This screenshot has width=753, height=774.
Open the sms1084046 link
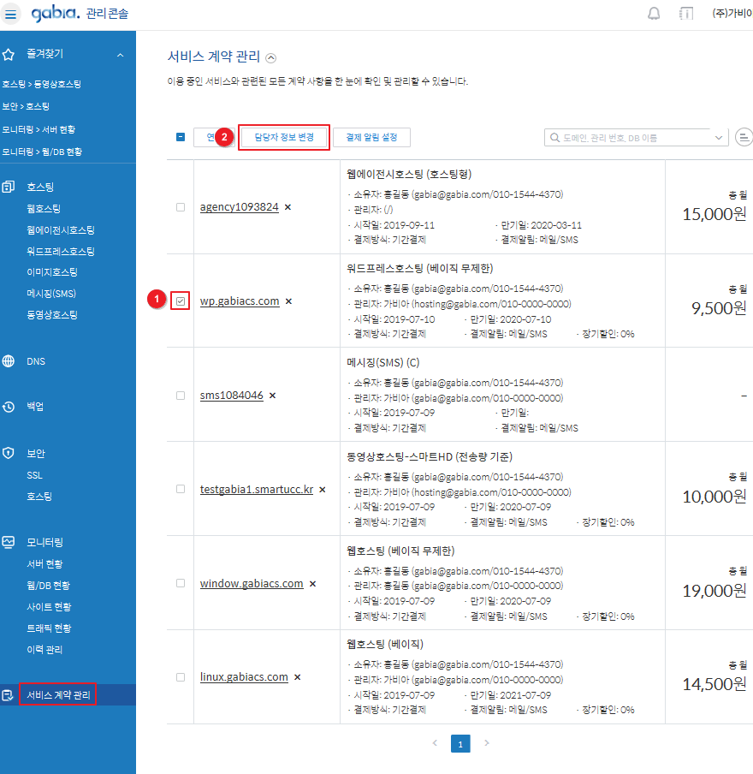pyautogui.click(x=231, y=396)
